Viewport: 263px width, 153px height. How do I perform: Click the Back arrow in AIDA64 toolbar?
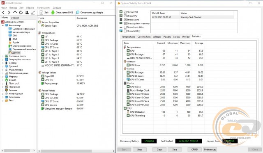pos(3,12)
